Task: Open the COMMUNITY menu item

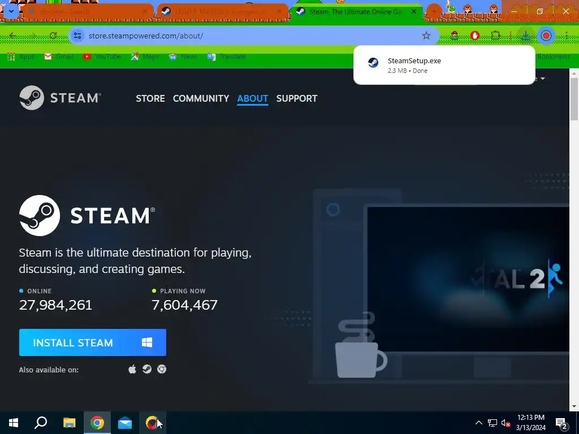Action: (x=201, y=98)
